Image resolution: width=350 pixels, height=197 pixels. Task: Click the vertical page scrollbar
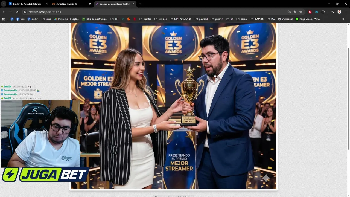348,99
